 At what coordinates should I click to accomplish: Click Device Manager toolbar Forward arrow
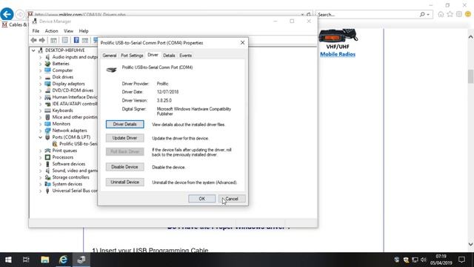click(x=42, y=40)
